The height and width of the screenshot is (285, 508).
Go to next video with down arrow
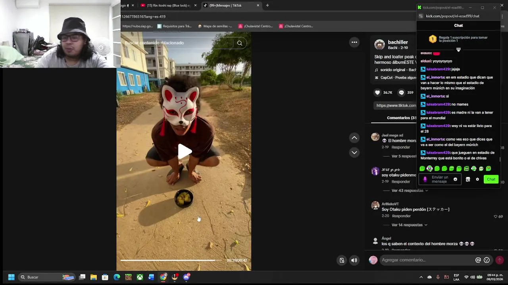[354, 152]
